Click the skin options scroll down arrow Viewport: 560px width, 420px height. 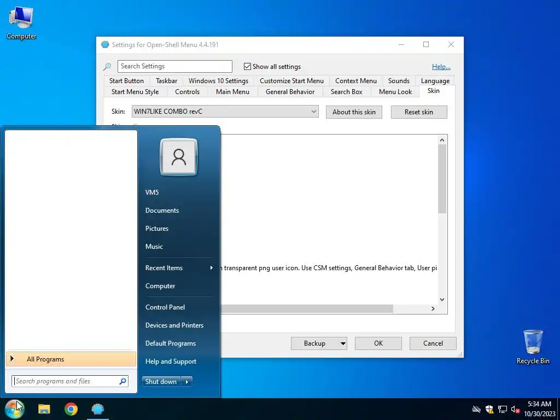click(442, 300)
